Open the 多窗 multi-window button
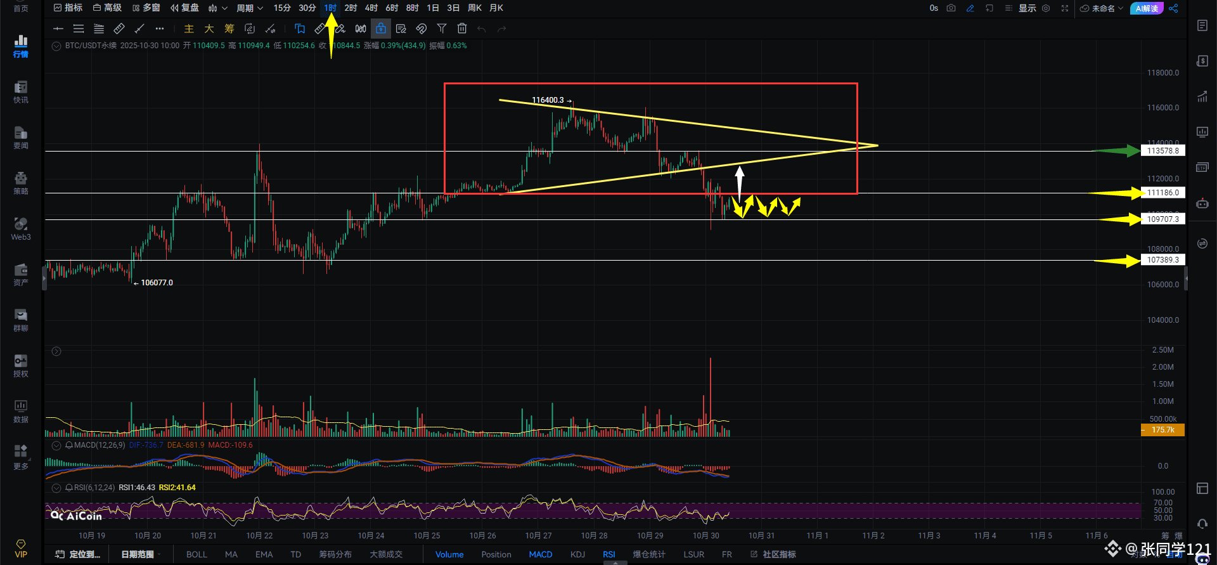This screenshot has width=1217, height=565. coord(146,8)
